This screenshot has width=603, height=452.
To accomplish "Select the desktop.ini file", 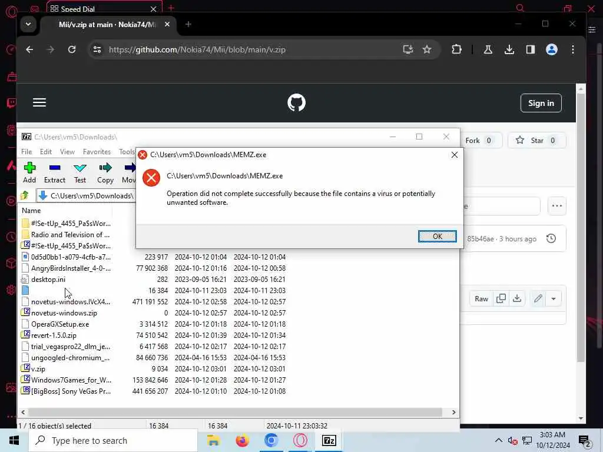I will click(48, 280).
